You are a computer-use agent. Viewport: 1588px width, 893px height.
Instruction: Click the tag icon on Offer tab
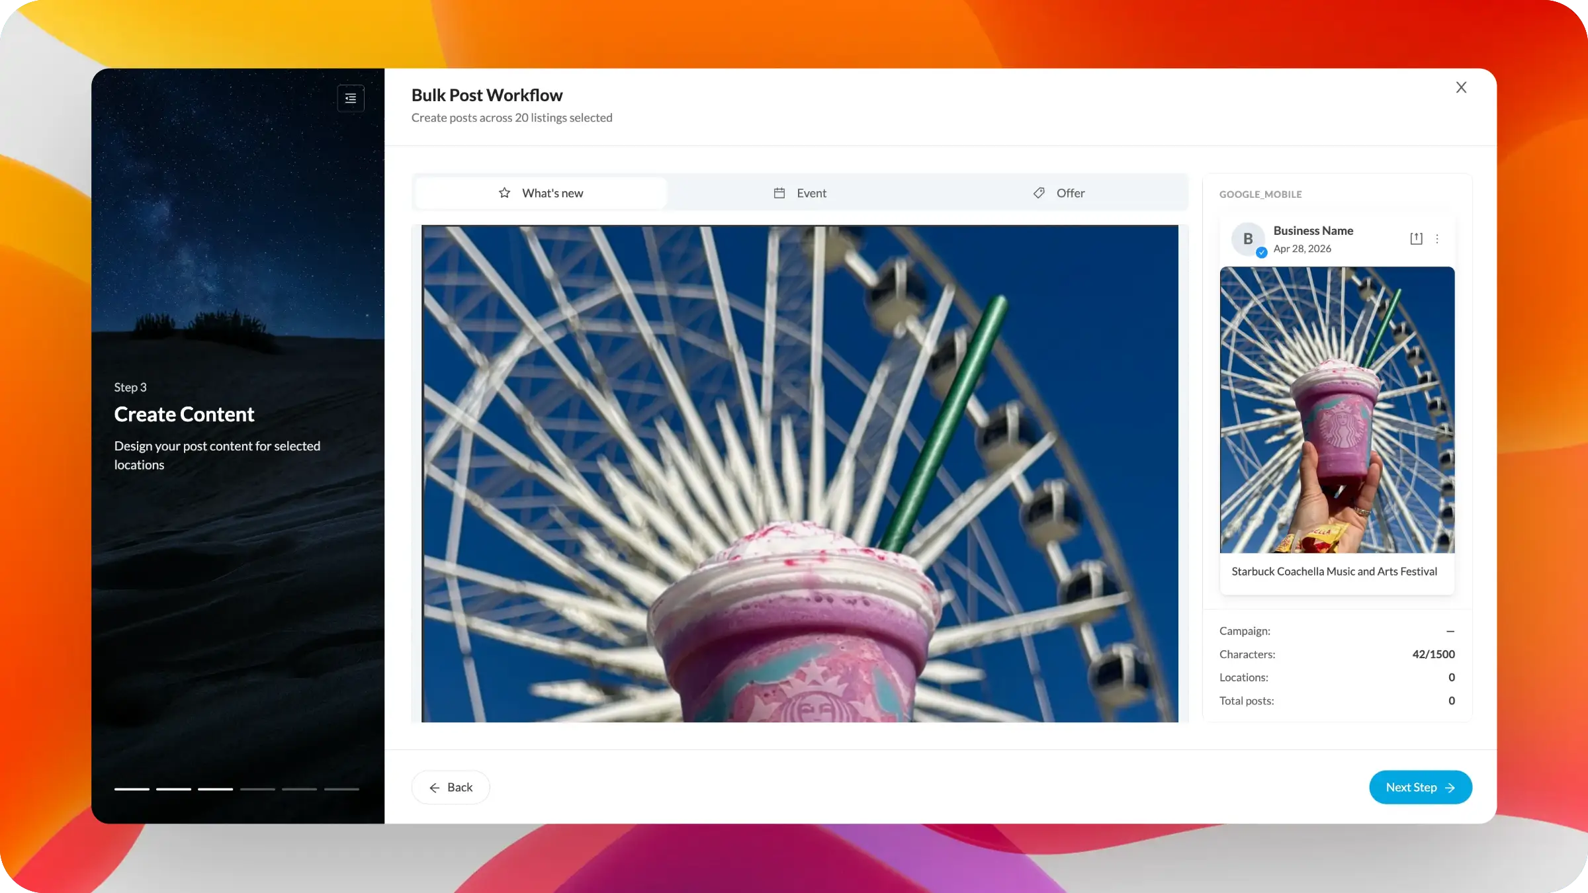pyautogui.click(x=1039, y=193)
